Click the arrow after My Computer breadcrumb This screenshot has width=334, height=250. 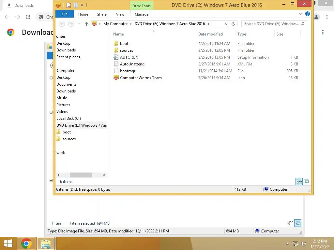(131, 24)
